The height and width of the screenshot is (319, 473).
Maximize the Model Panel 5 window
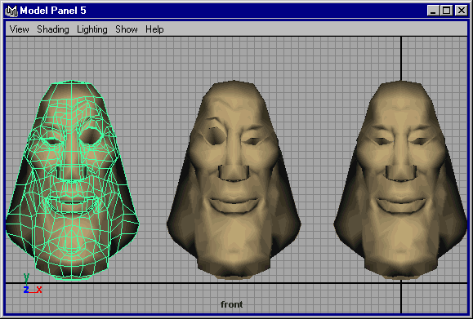click(x=447, y=11)
